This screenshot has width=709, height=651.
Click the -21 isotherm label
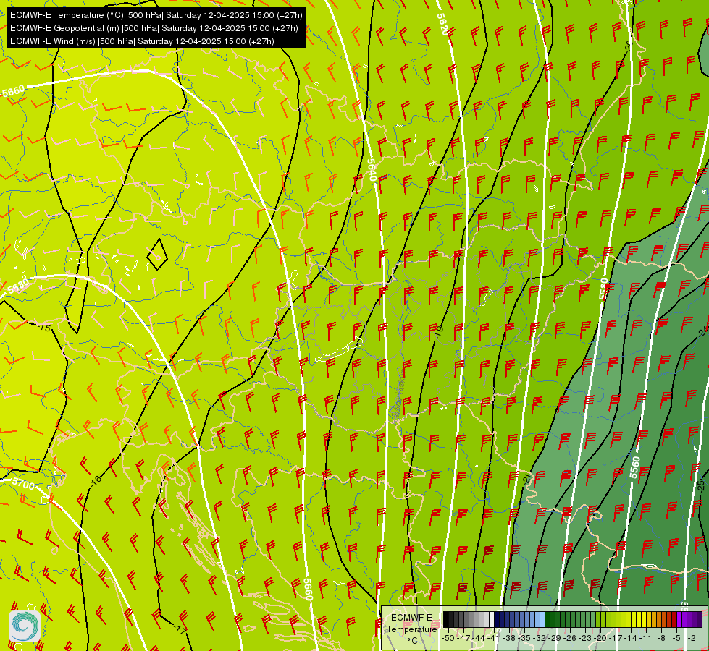[527, 480]
